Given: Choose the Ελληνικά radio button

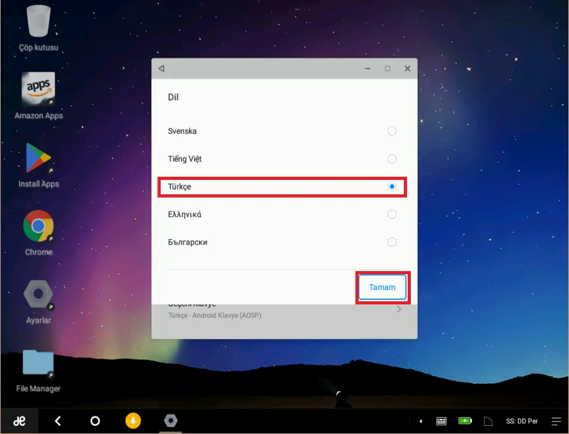Looking at the screenshot, I should [x=392, y=214].
